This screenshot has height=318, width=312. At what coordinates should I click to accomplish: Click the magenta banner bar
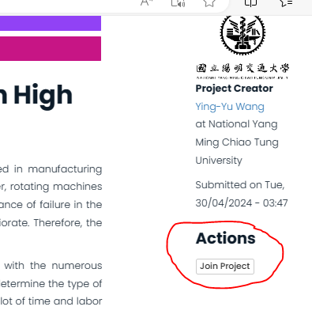coord(51,48)
